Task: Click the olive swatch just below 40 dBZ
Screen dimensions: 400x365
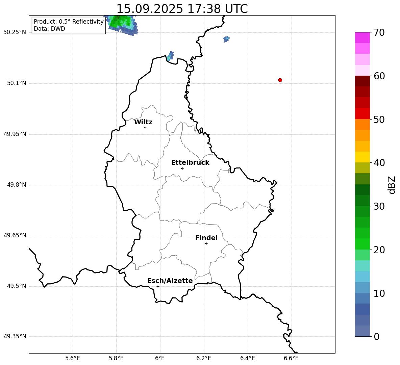Action: coord(362,168)
